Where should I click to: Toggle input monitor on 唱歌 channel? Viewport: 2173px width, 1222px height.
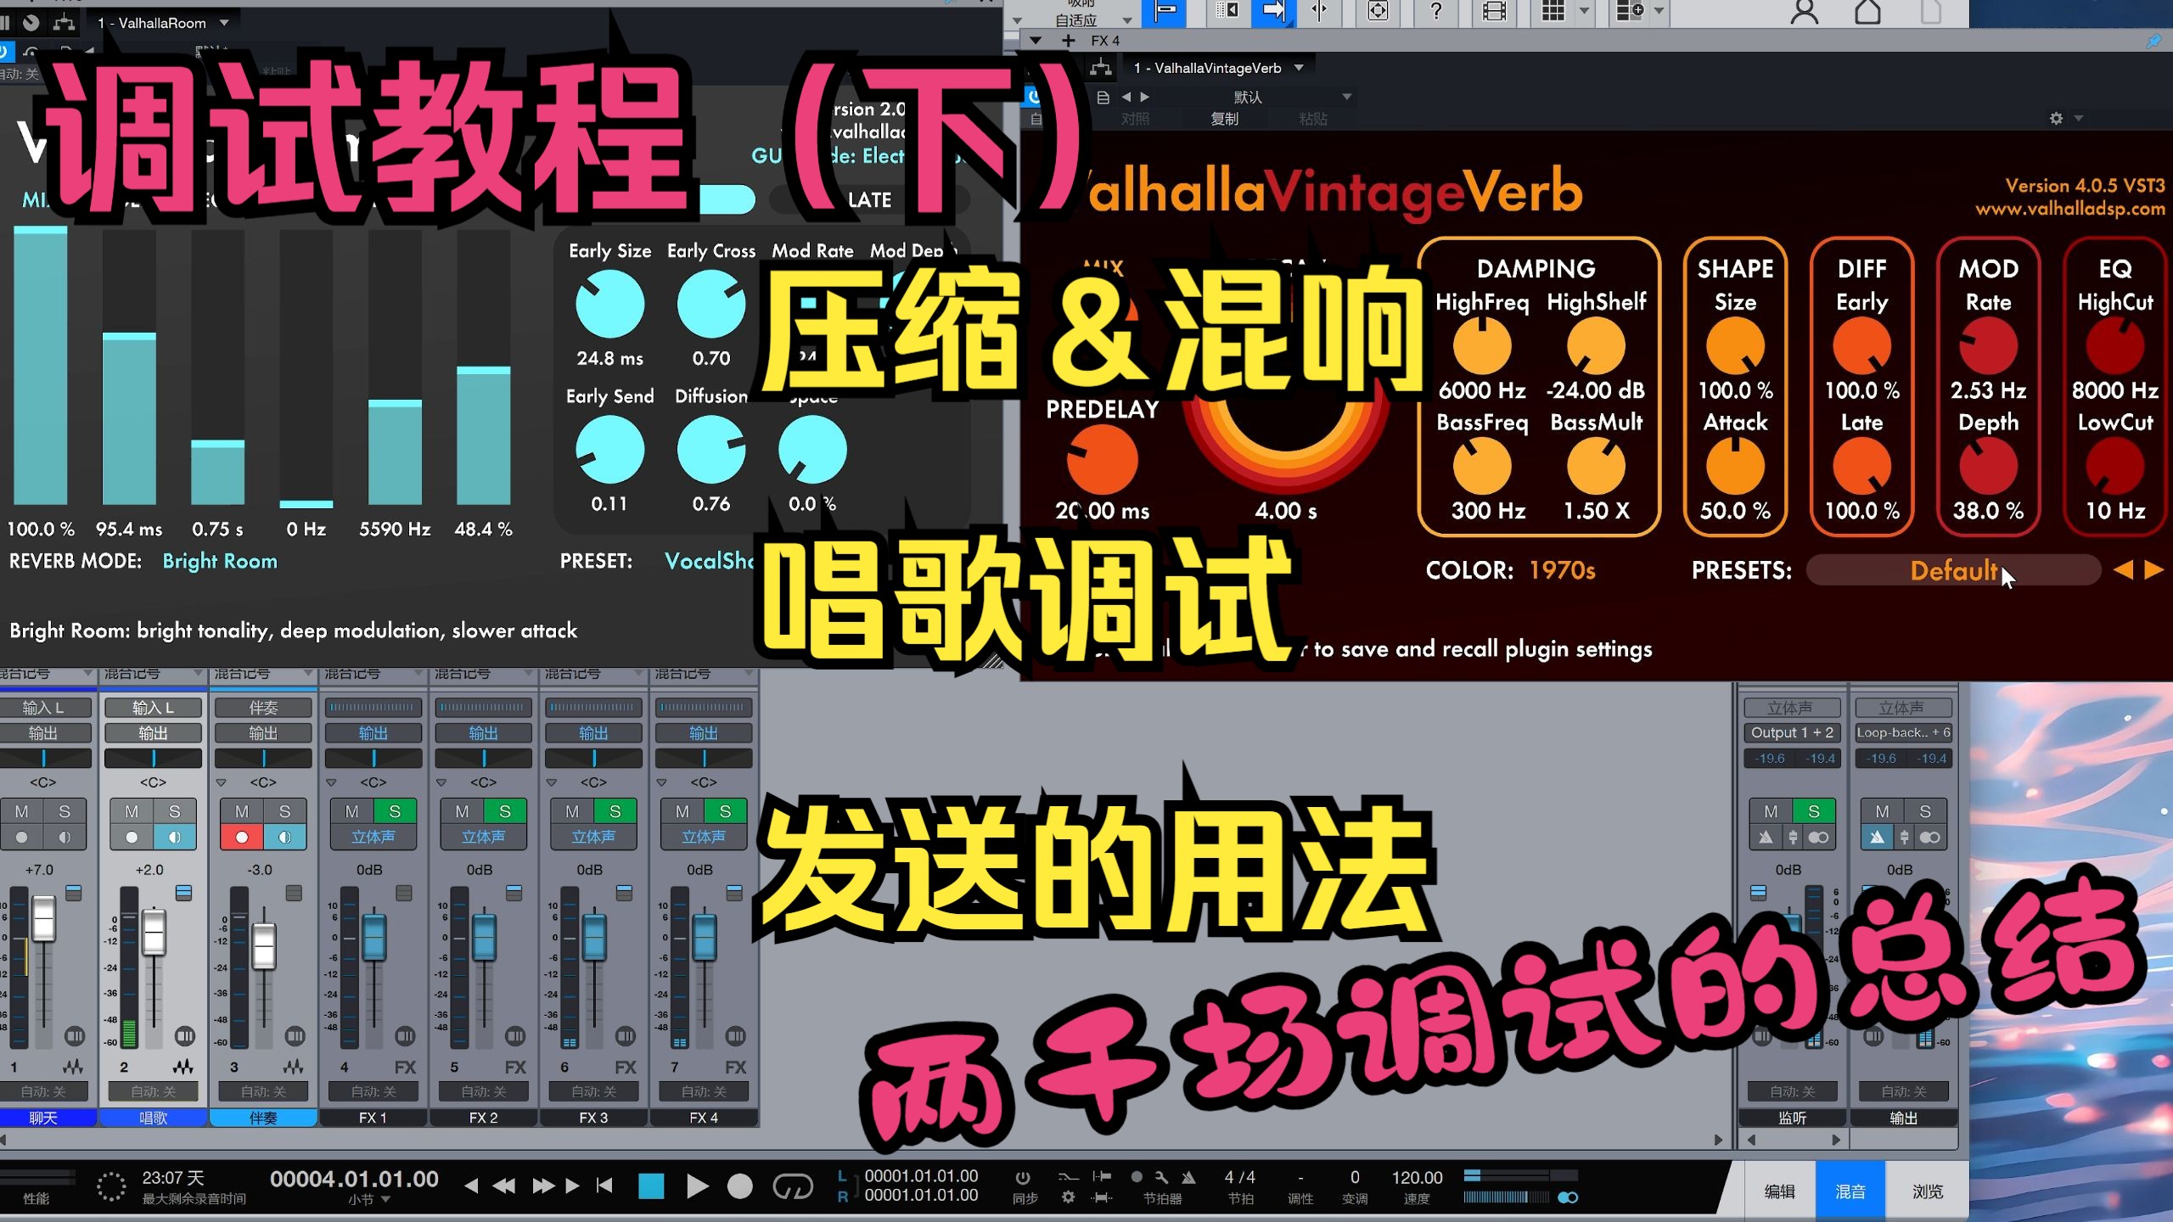(x=174, y=837)
